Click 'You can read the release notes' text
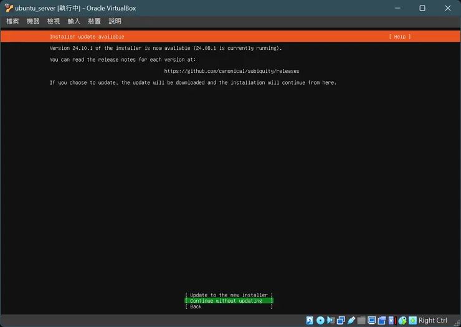The image size is (461, 327). [x=123, y=60]
